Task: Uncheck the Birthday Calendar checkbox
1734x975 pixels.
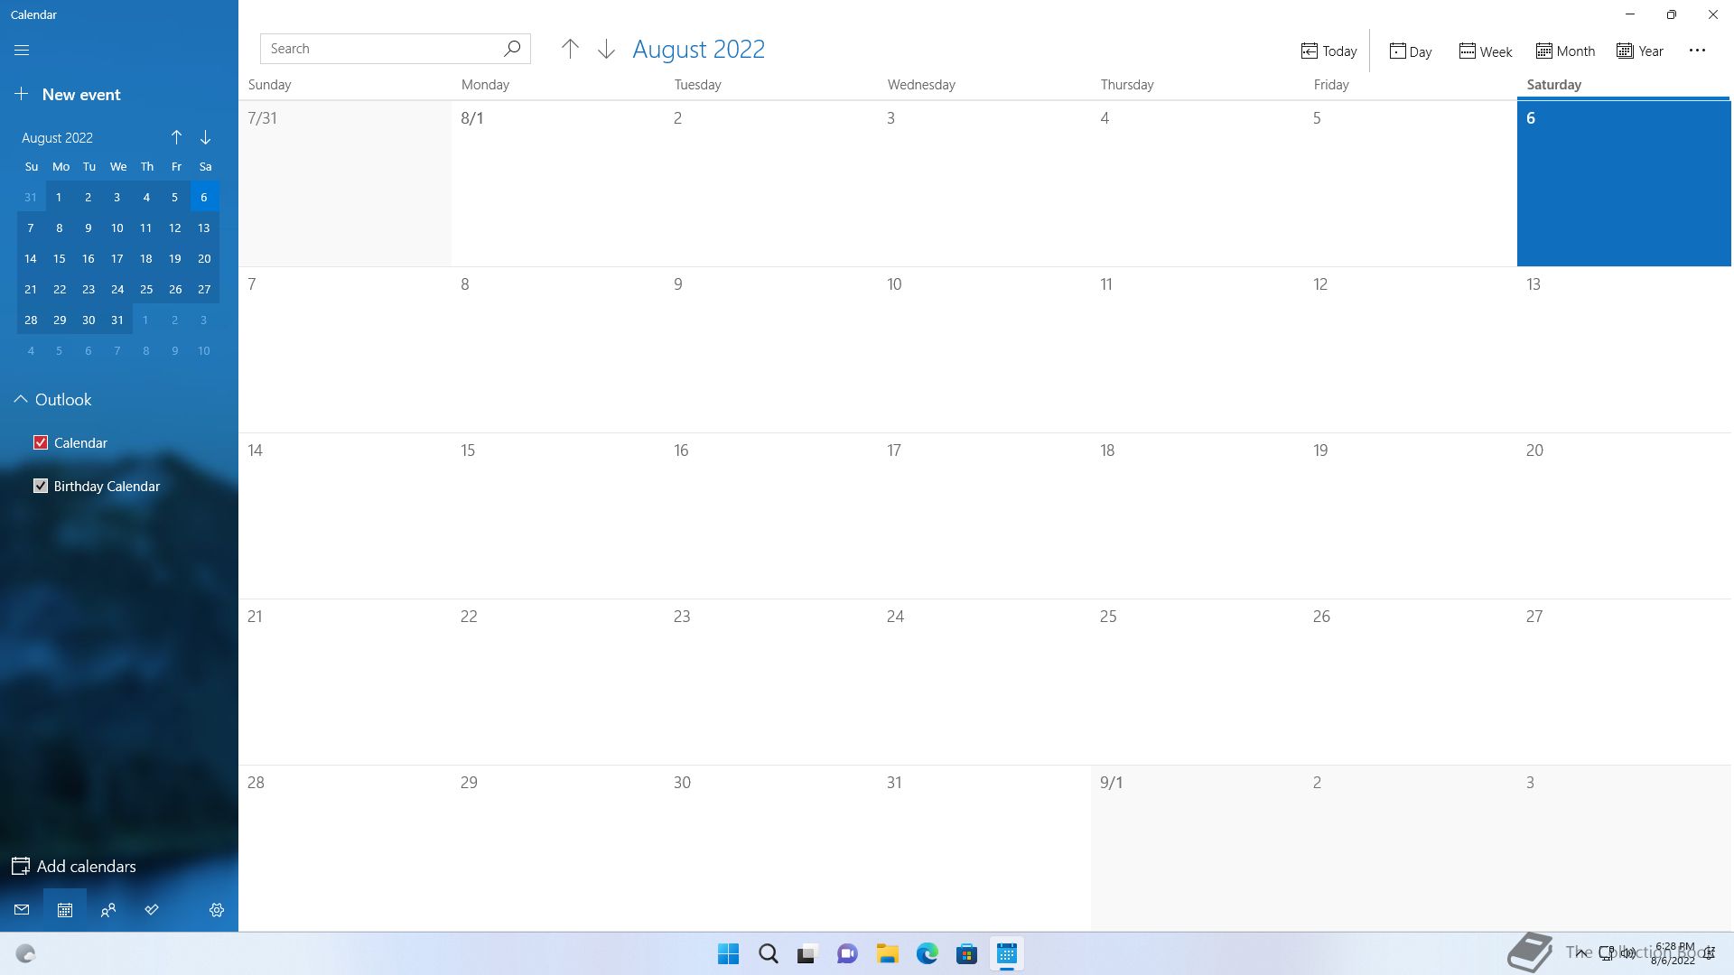Action: [41, 486]
